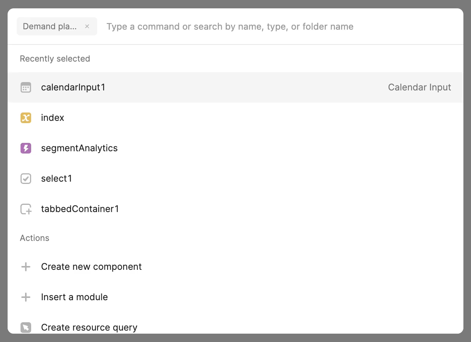Open the select1 component entry
The width and height of the screenshot is (471, 342).
57,179
